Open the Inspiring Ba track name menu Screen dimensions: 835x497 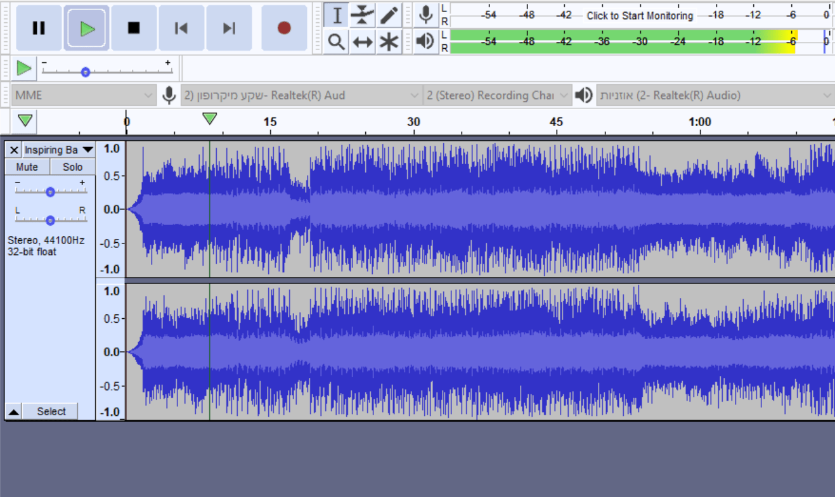(x=58, y=150)
